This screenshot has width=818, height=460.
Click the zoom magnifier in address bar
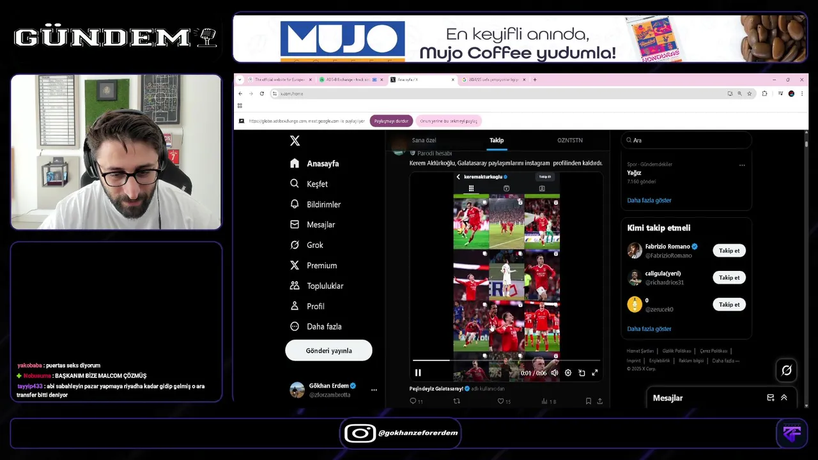740,94
